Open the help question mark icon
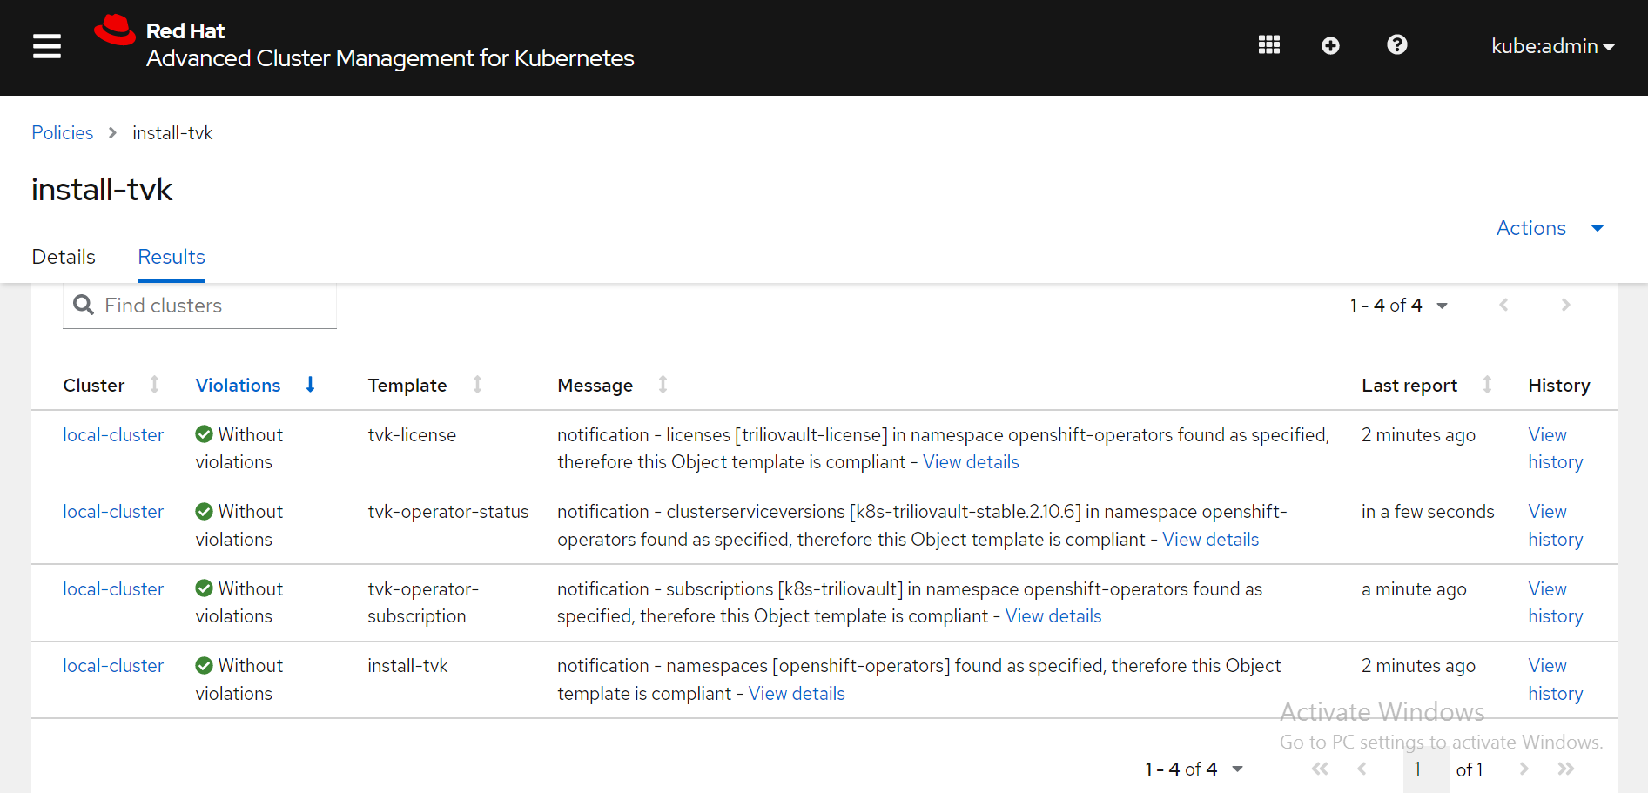This screenshot has height=793, width=1648. point(1396,45)
